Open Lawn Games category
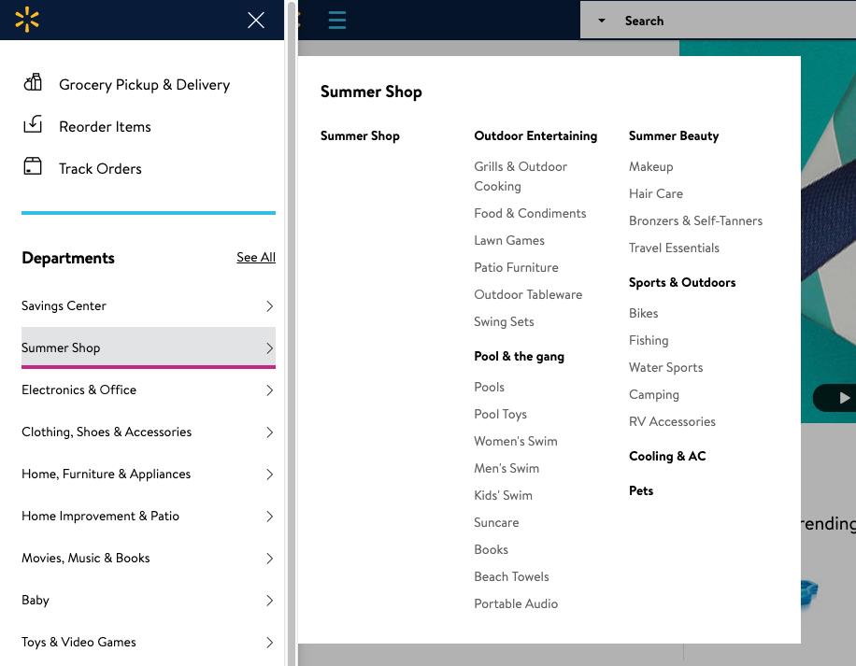 point(508,241)
